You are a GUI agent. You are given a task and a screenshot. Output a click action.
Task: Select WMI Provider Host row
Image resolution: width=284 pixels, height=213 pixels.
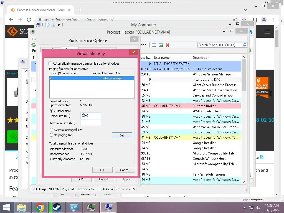[x=191, y=111]
